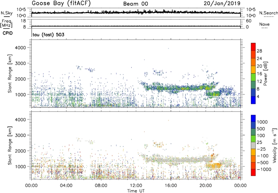The width and height of the screenshot is (278, 193).
Task: Click the '60' tick on Nave axis
Action: pos(248,21)
